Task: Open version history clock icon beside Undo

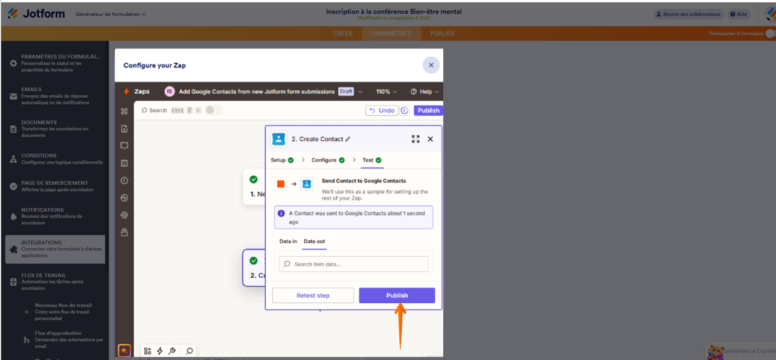Action: pyautogui.click(x=405, y=111)
